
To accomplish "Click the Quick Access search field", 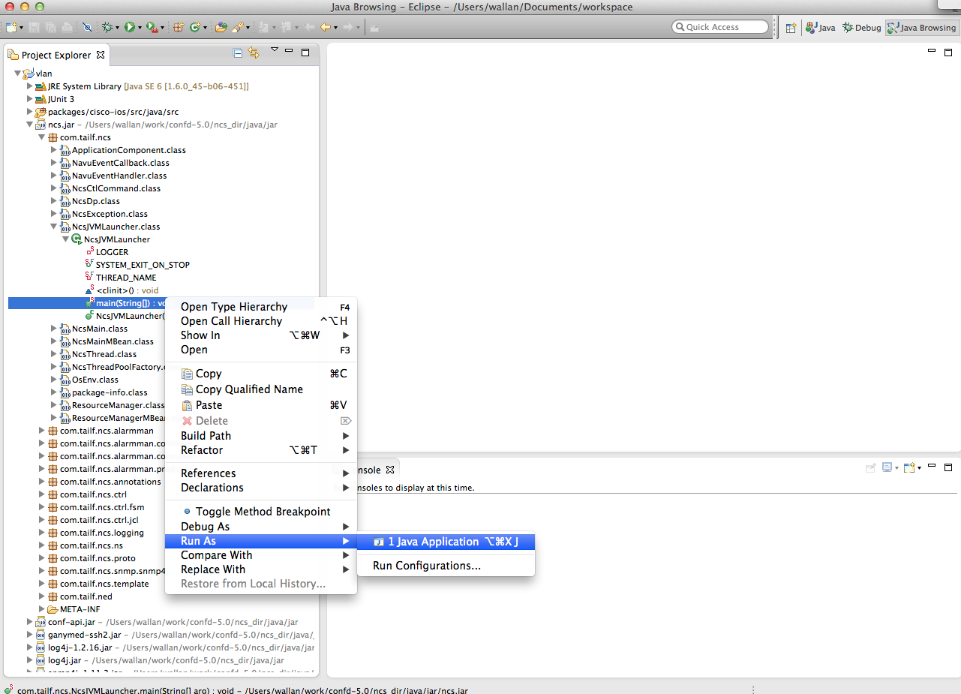I will (x=720, y=27).
